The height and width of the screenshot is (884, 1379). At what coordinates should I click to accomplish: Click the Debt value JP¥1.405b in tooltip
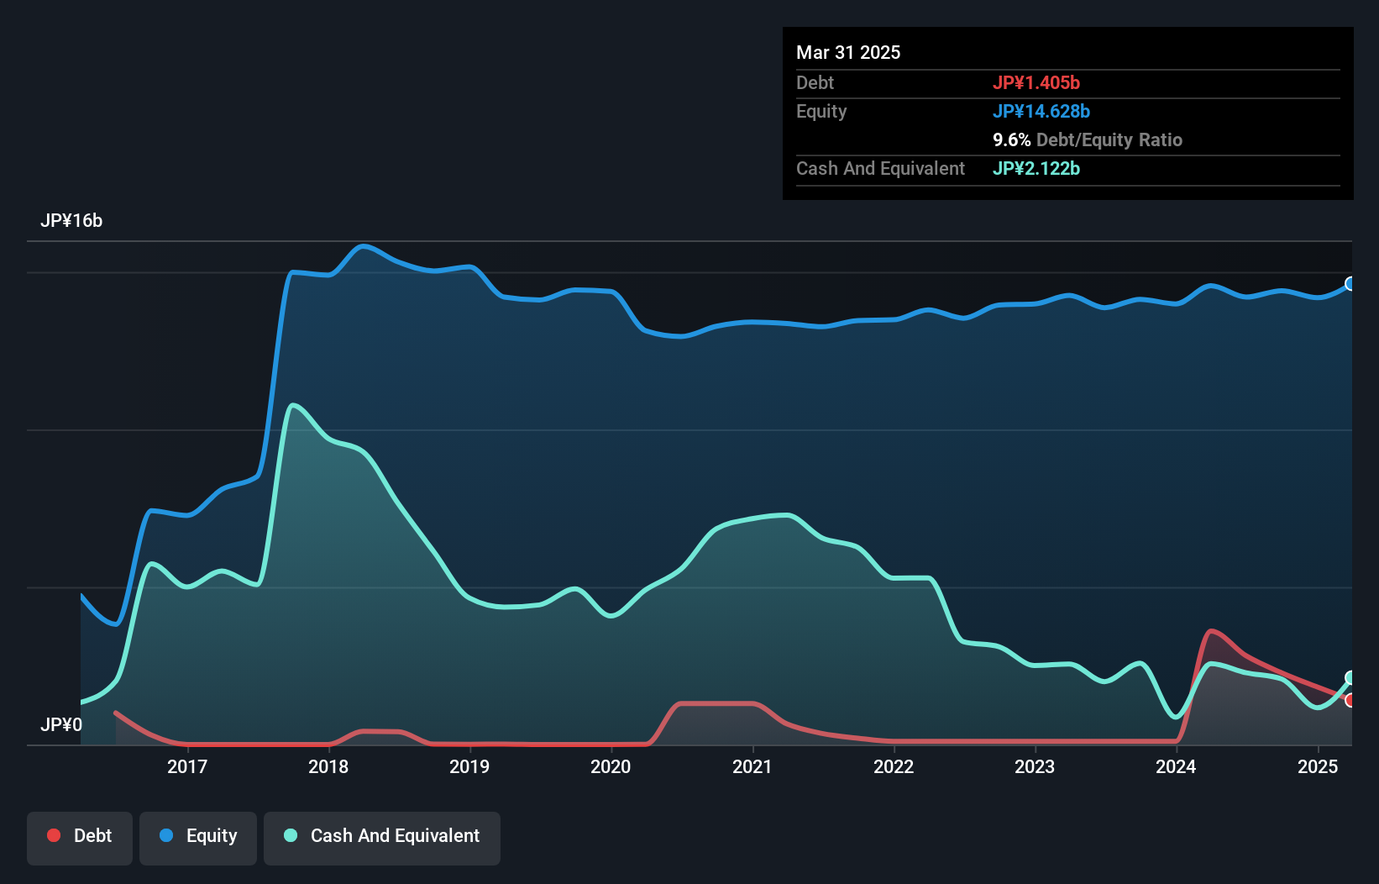1036,82
